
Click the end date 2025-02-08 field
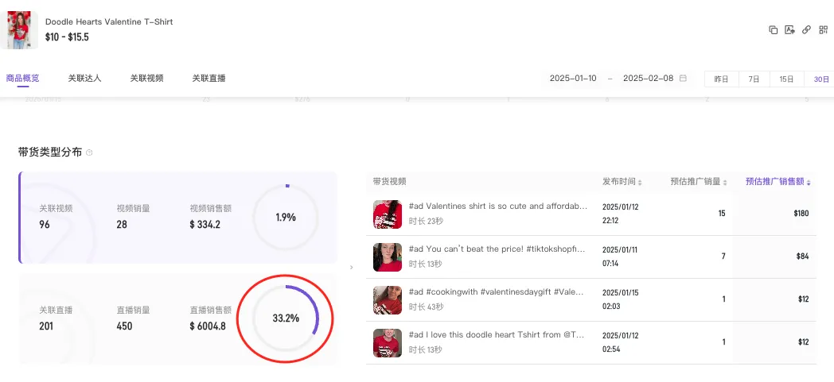(x=648, y=78)
